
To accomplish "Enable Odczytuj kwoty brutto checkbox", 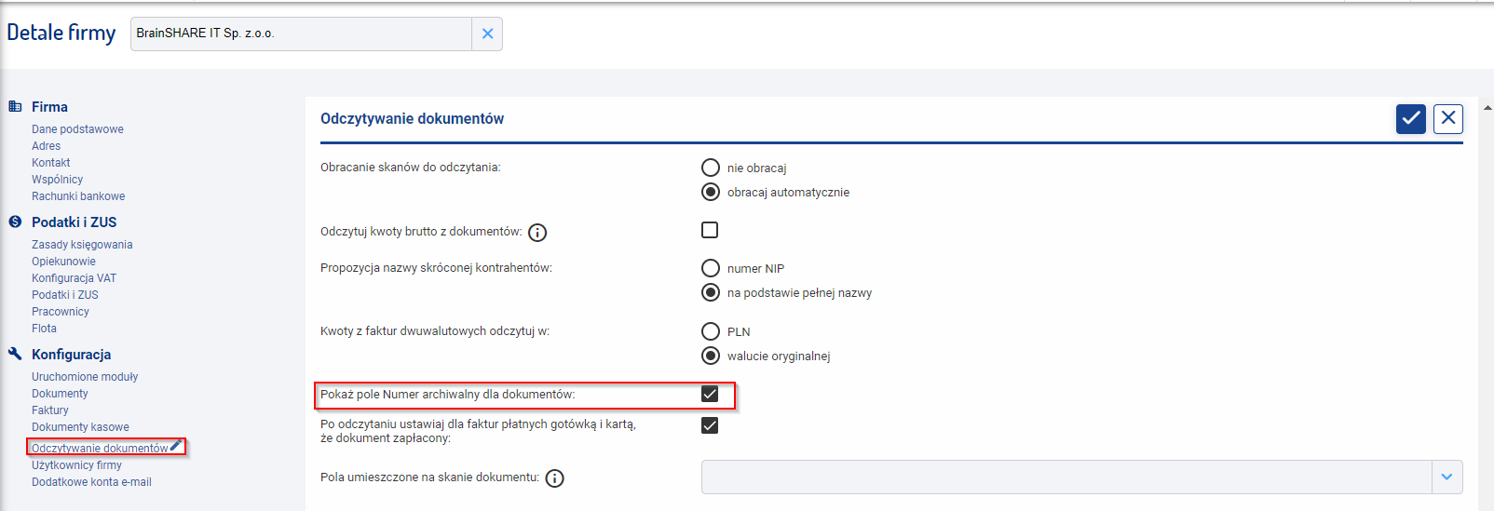I will (710, 230).
